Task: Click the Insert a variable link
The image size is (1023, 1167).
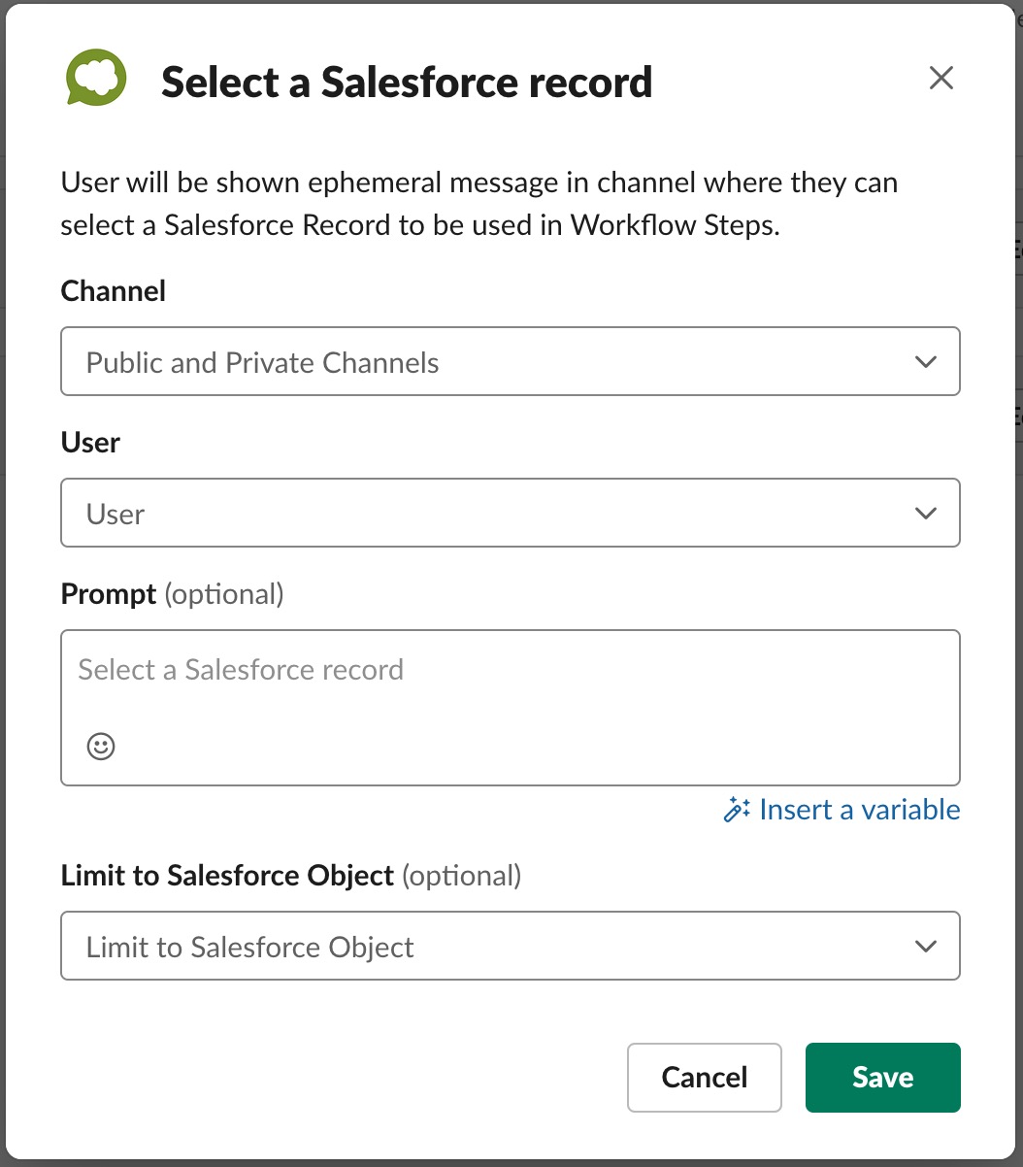Action: point(841,810)
